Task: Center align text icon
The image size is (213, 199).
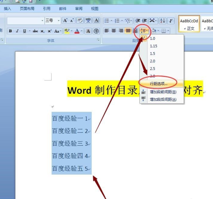Action: (x=114, y=31)
